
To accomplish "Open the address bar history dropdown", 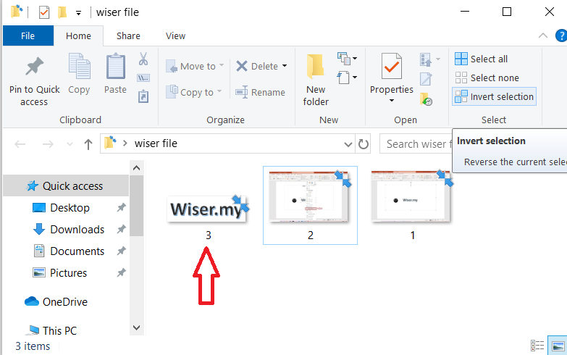I will (348, 144).
